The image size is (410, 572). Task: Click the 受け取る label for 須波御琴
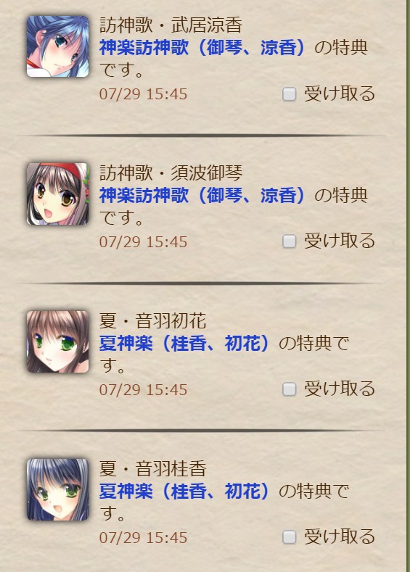340,241
